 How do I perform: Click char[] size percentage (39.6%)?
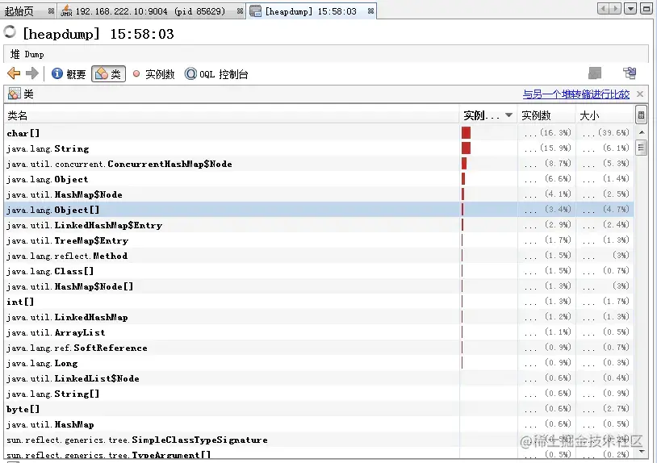(x=614, y=133)
